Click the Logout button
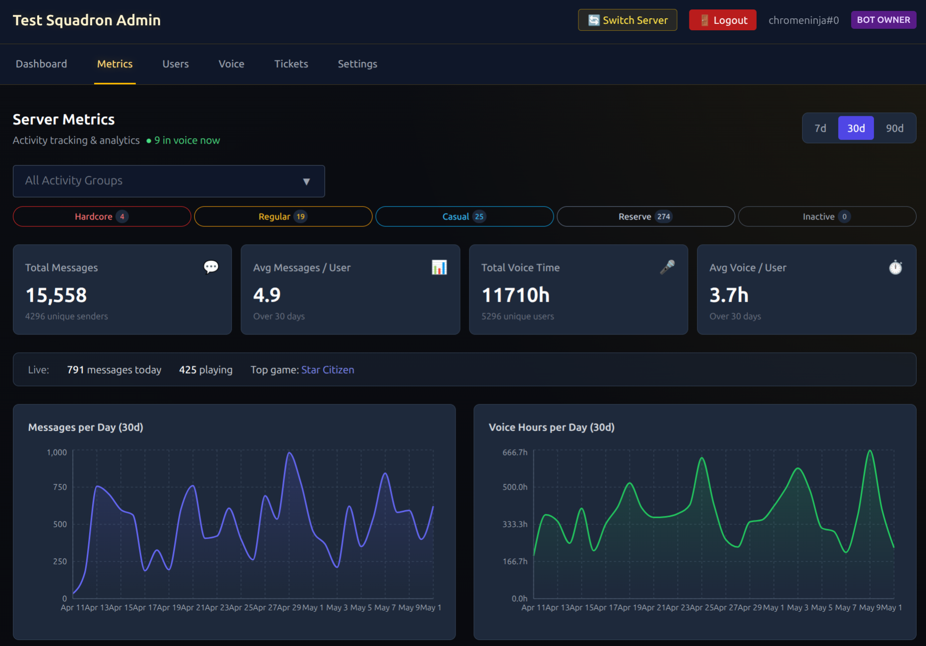The height and width of the screenshot is (646, 926). (722, 20)
